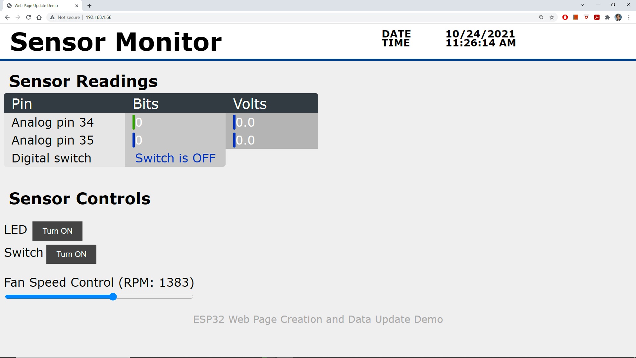636x358 pixels.
Task: Go to the home page icon
Action: (39, 17)
